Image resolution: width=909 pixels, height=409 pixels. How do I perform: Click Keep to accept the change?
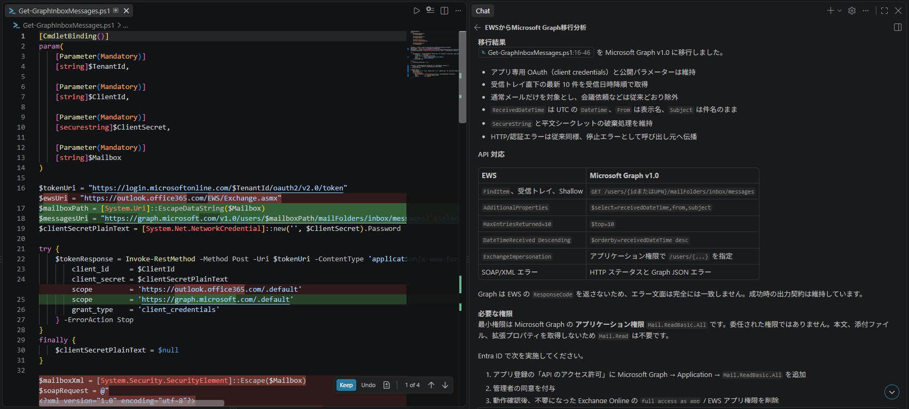click(x=346, y=385)
